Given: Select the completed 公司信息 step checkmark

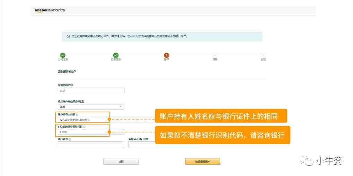Looking at the screenshot, I should tap(63, 55).
